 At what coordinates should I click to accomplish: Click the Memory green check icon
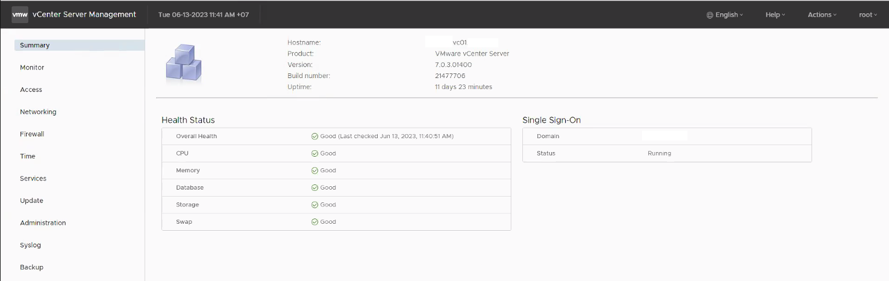[x=315, y=171]
